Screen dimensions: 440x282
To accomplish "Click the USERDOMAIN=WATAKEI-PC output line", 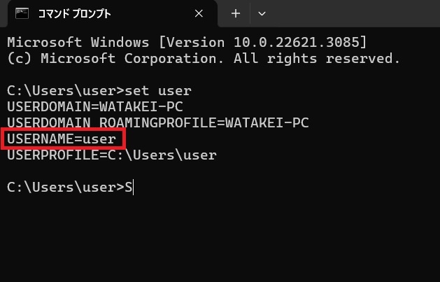I will [x=95, y=106].
